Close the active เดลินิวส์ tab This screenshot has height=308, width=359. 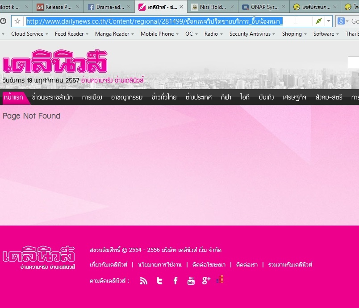(x=181, y=7)
